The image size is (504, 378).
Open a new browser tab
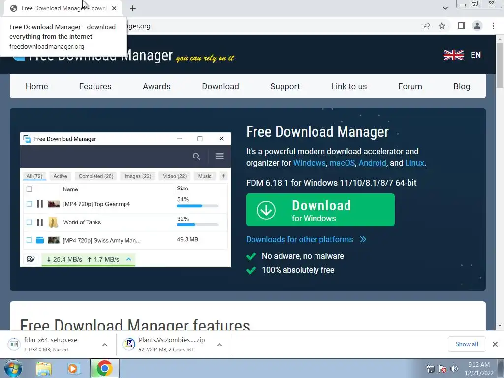tap(133, 8)
